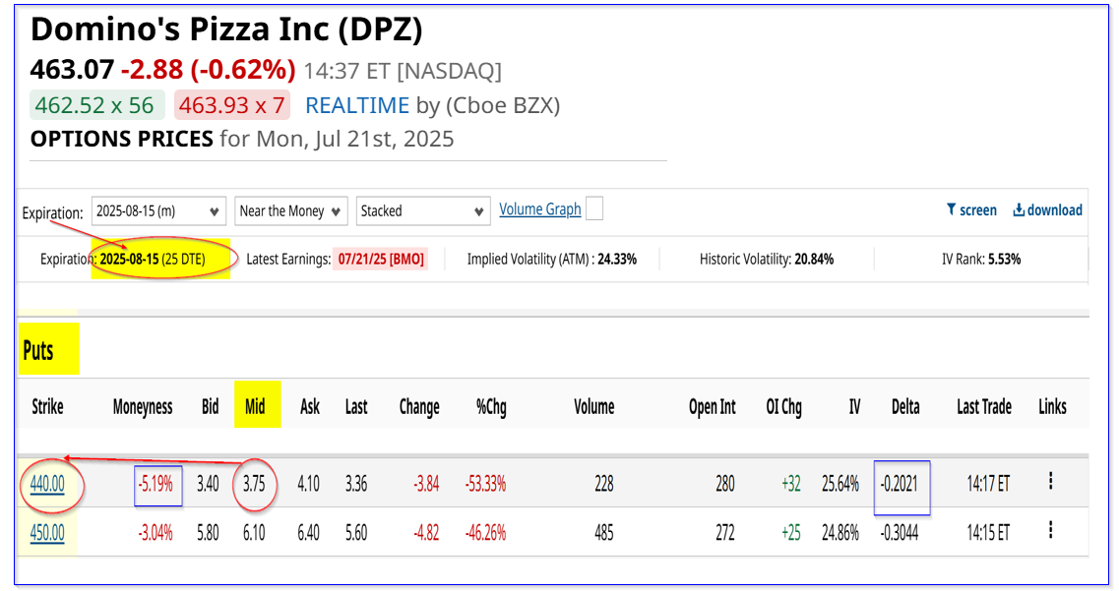Click the ask price 4.10
Image resolution: width=1119 pixels, height=591 pixels.
click(308, 484)
